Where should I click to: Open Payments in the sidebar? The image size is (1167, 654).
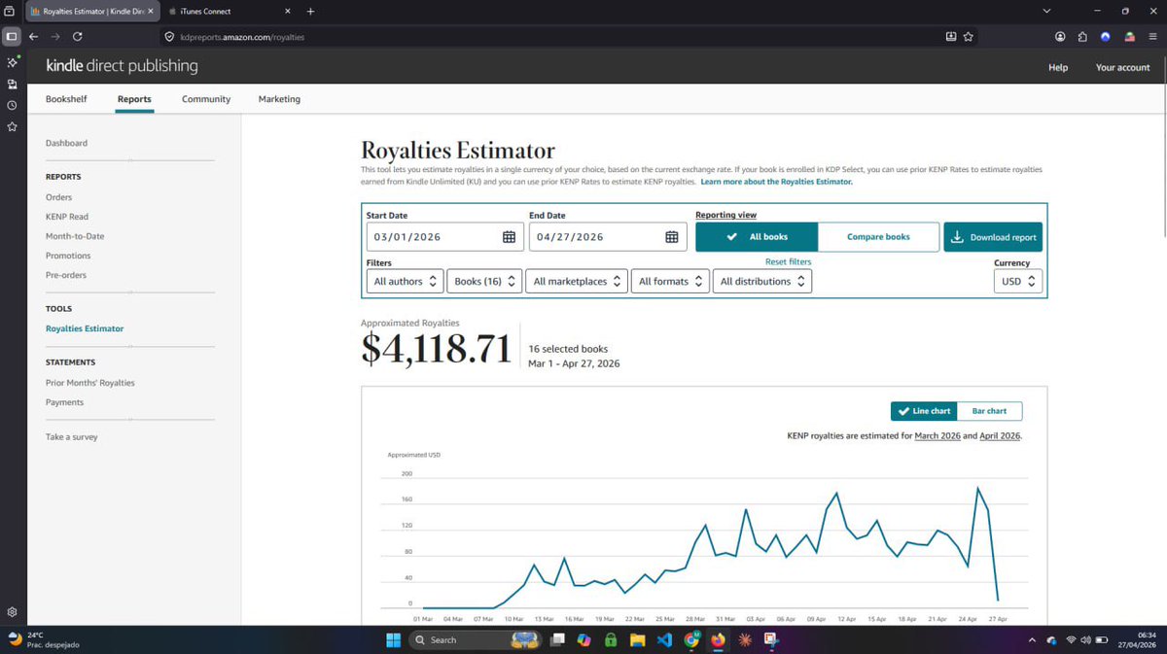pos(64,402)
